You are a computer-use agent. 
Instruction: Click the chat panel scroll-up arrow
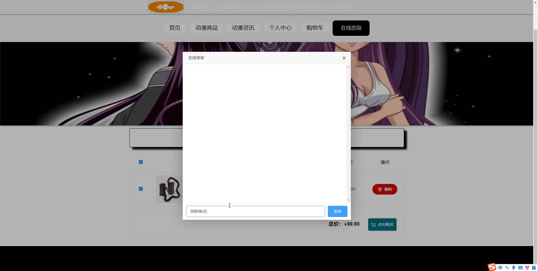click(349, 67)
